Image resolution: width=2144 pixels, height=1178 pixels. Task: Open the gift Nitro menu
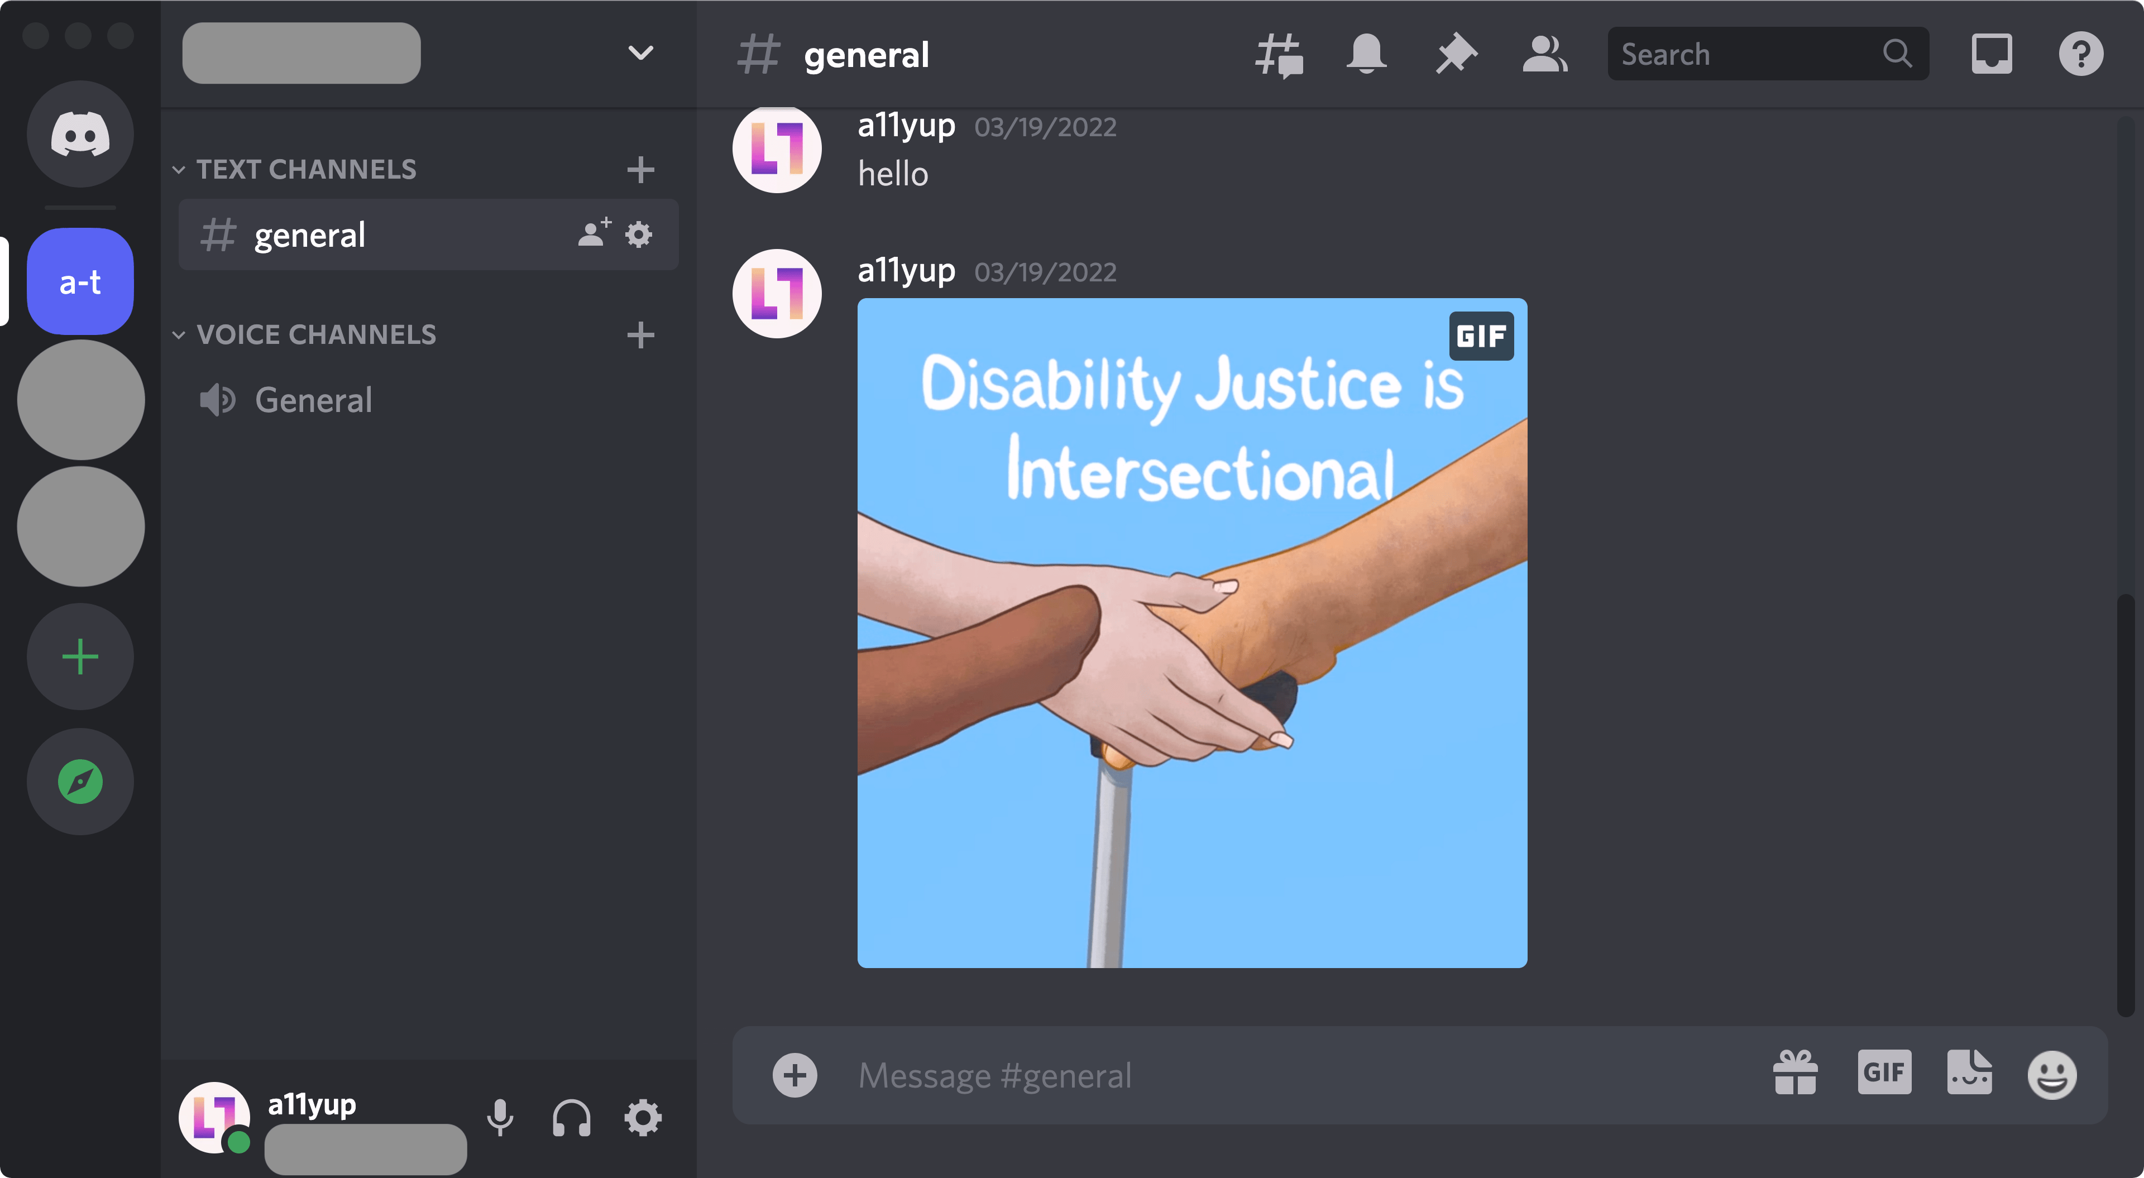click(x=1795, y=1073)
